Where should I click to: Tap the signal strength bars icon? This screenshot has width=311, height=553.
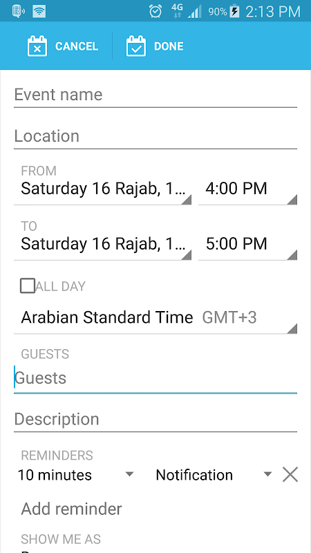coord(195,12)
